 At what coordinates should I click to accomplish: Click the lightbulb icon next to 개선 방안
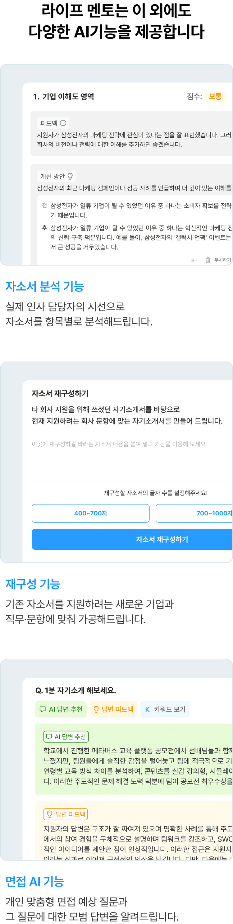(x=70, y=176)
